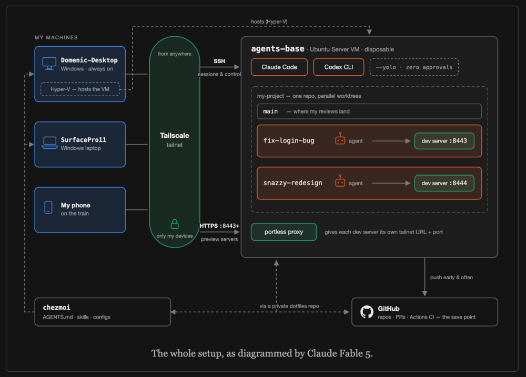Click the HTTPS :8443+ label

point(219,226)
